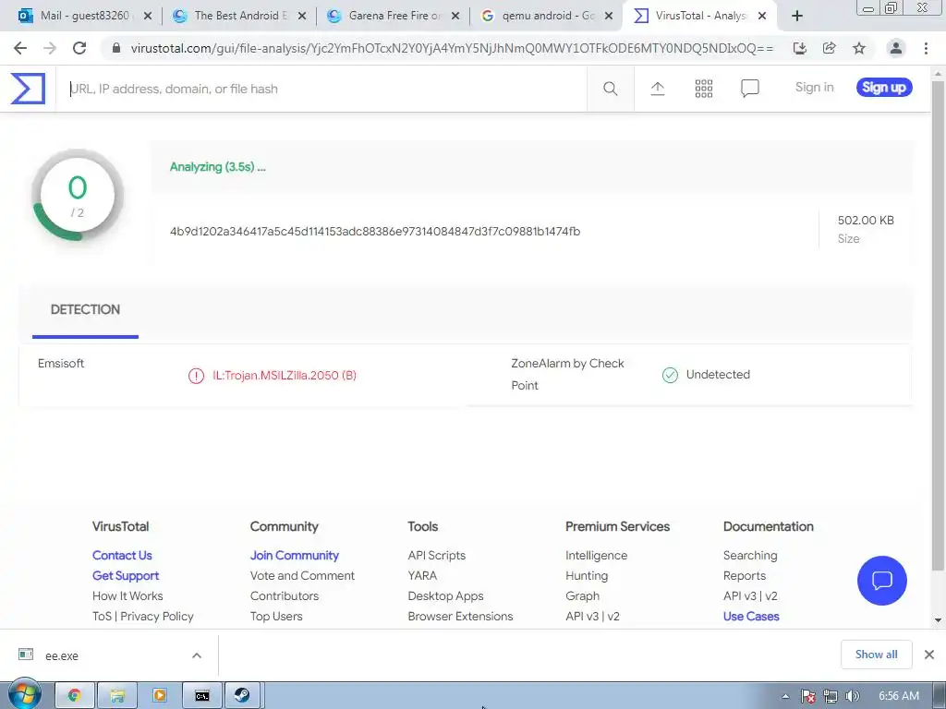This screenshot has width=946, height=709.
Task: Click the 6:56 AM taskbar clock
Action: click(898, 696)
